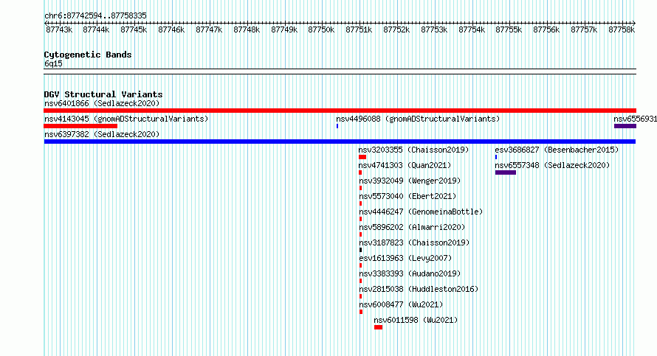Click the Cytogenetic Bands track title
Viewport: 657px width, 356px height.
pyautogui.click(x=88, y=55)
